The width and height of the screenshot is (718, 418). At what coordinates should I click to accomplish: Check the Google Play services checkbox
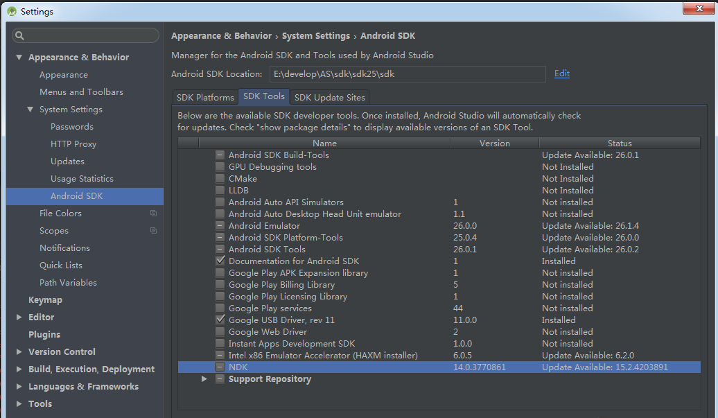tap(220, 308)
